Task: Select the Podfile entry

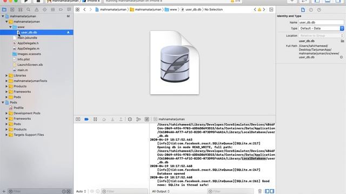Action: tap(18, 108)
